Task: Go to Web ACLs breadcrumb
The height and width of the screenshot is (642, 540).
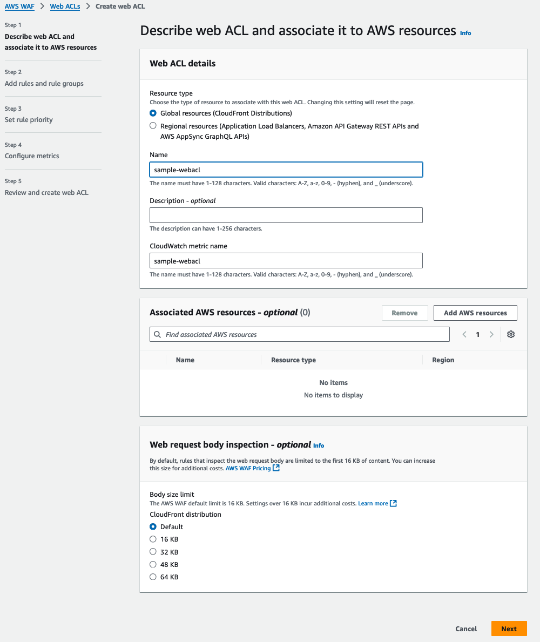Action: (x=65, y=6)
